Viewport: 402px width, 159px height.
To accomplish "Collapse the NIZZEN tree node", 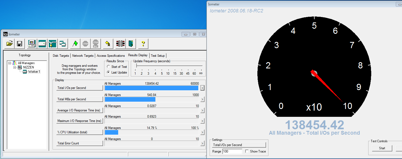I will pyautogui.click(x=15, y=67).
